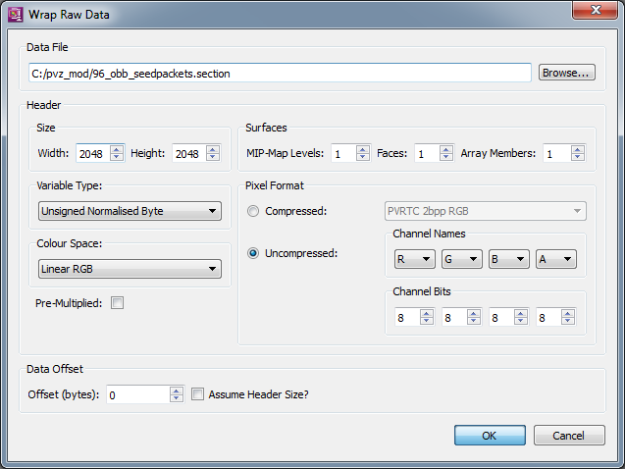Image resolution: width=625 pixels, height=469 pixels.
Task: Decrease Faces count using down arrow
Action: click(x=447, y=157)
